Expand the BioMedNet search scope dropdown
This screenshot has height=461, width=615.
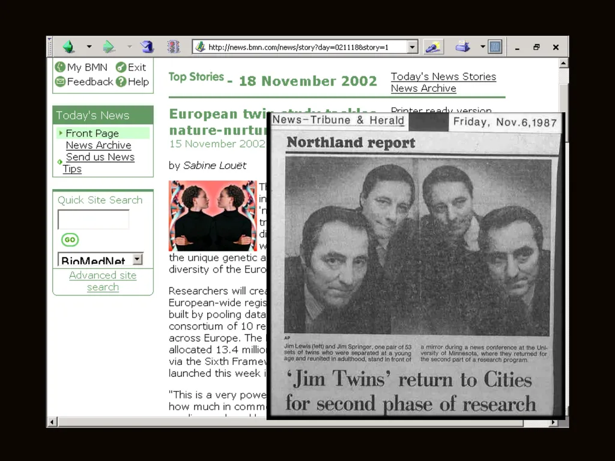[138, 259]
